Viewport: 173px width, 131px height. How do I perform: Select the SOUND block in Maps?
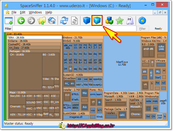(31, 104)
